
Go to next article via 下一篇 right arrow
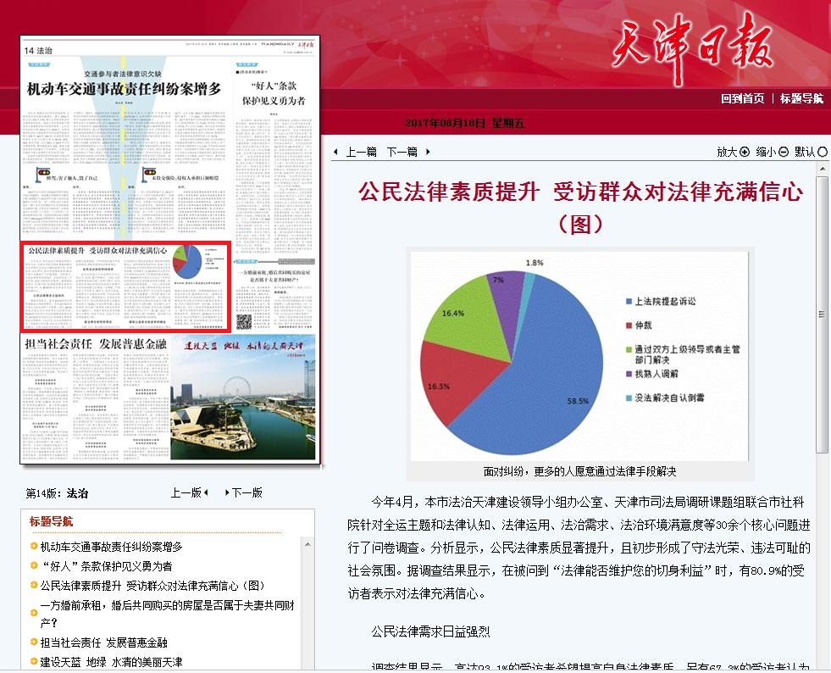point(428,153)
